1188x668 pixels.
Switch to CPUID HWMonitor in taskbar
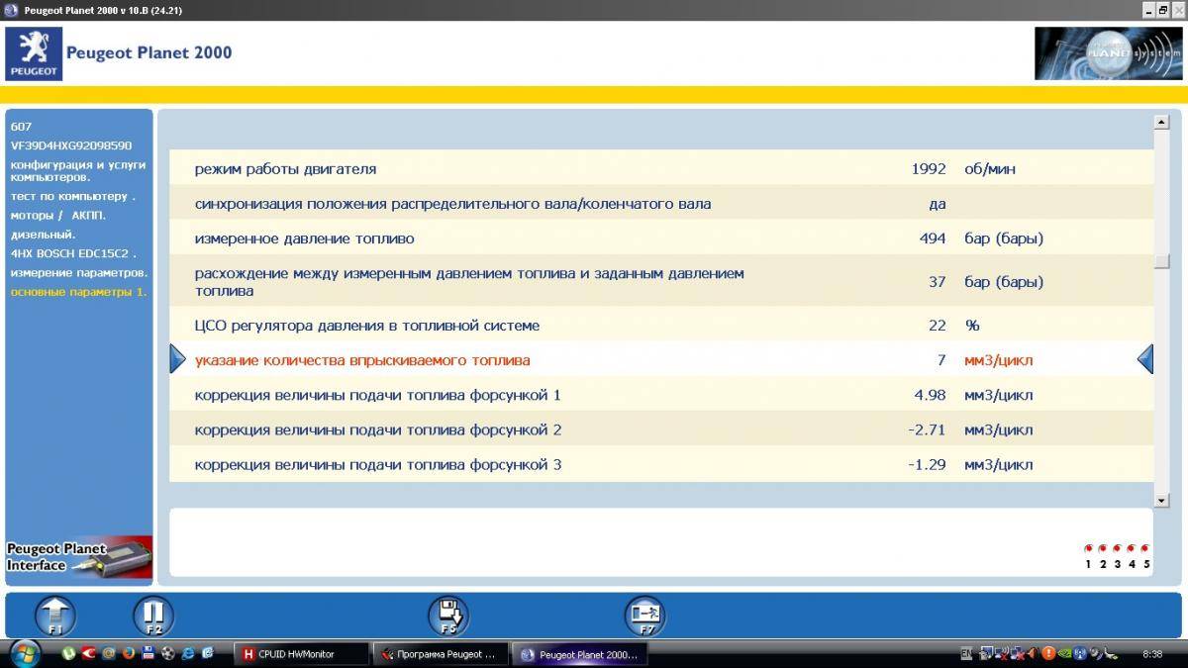(x=302, y=654)
